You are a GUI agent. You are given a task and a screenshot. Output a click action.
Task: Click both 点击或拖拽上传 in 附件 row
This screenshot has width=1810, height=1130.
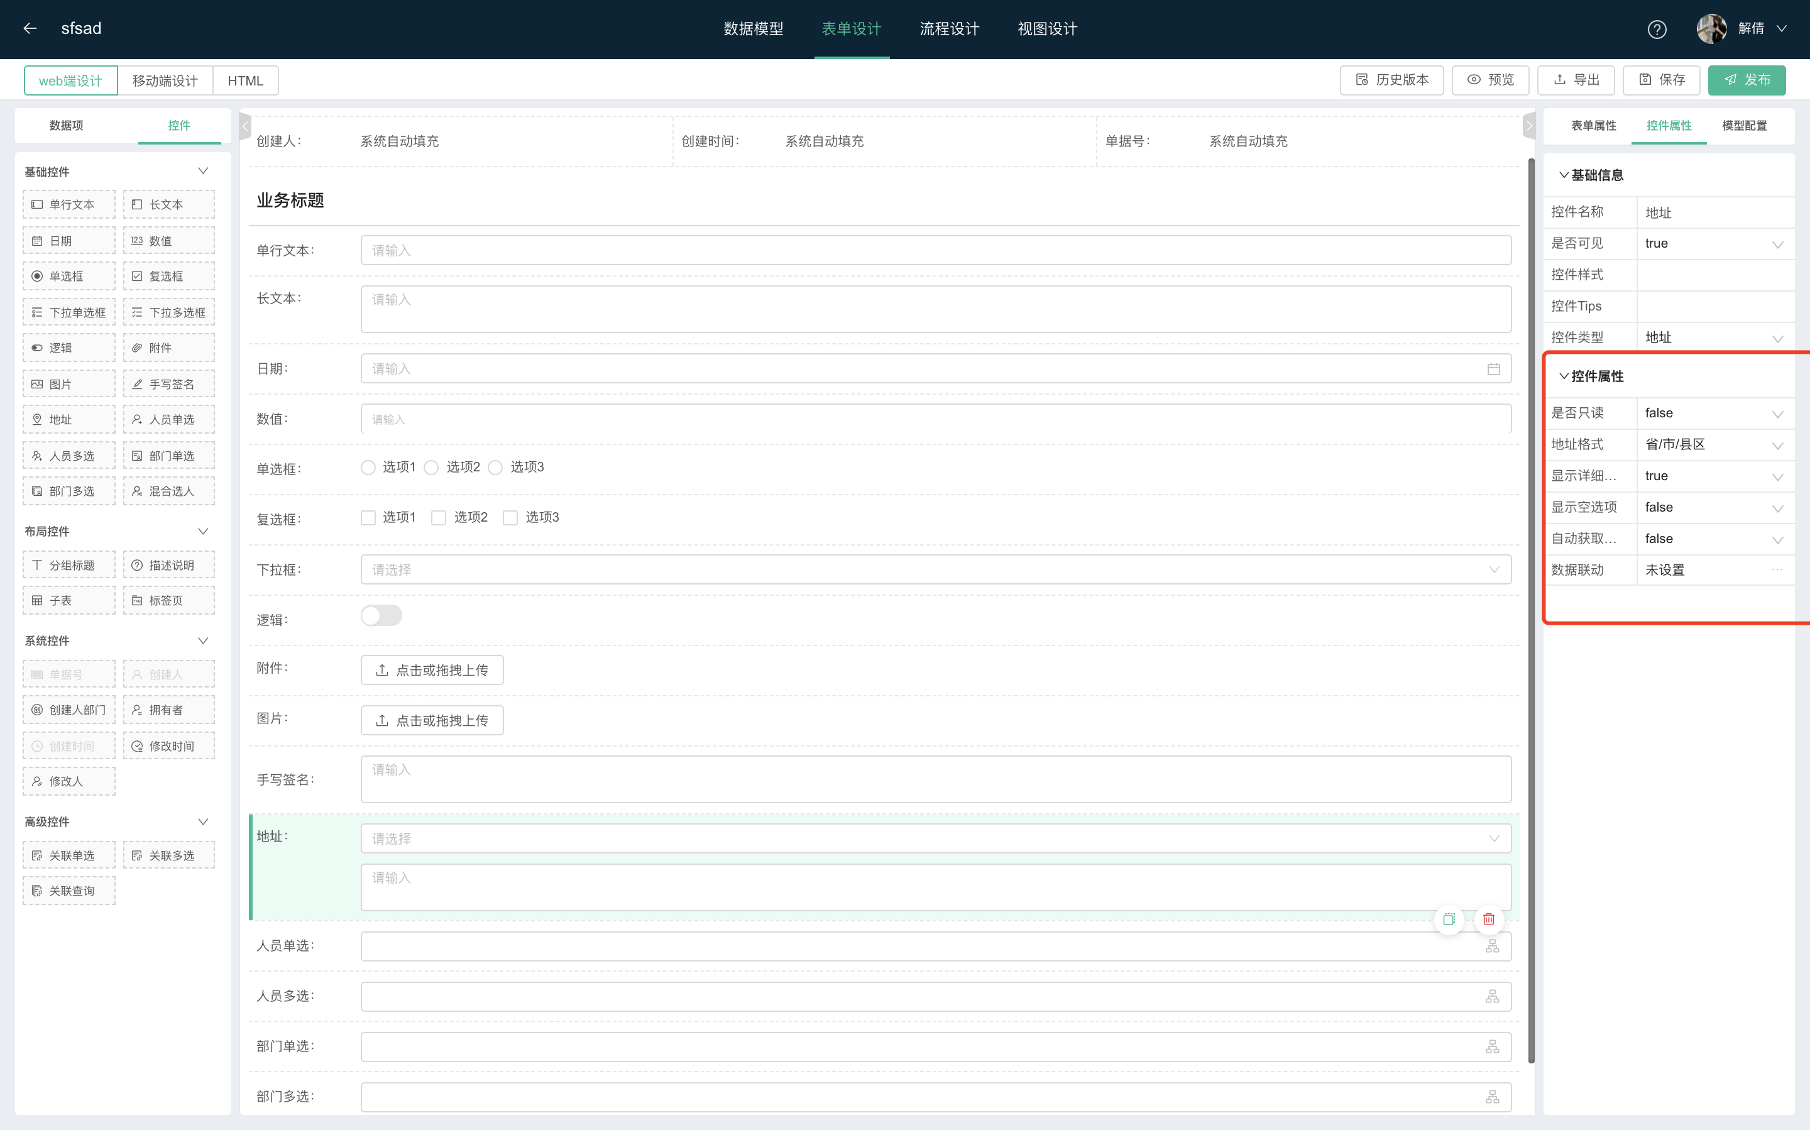pyautogui.click(x=432, y=671)
